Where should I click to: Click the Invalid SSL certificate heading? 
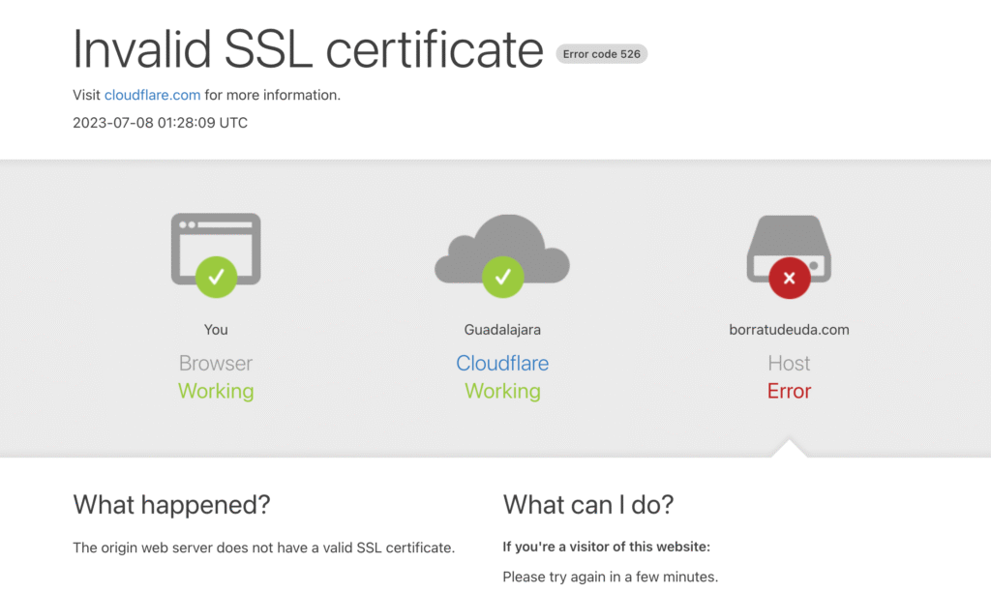pyautogui.click(x=308, y=48)
